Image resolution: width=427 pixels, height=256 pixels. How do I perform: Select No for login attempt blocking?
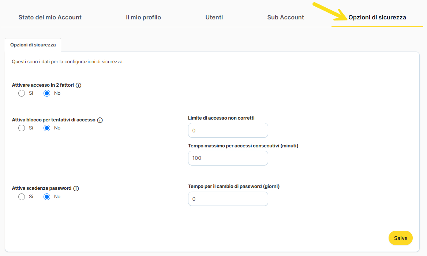47,128
